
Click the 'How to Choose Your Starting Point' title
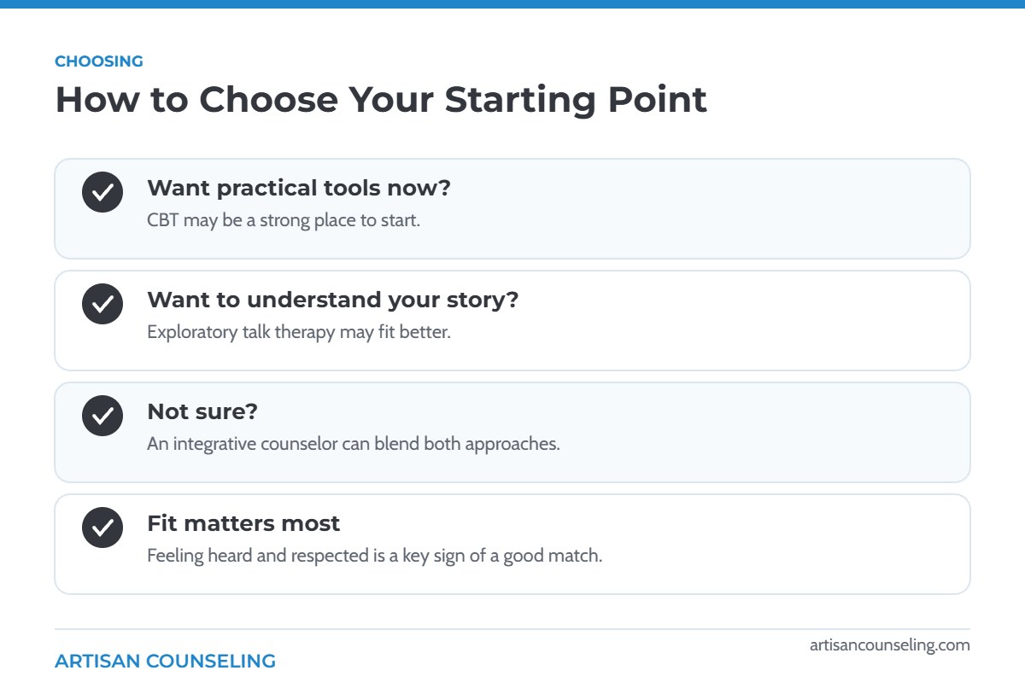click(x=381, y=100)
